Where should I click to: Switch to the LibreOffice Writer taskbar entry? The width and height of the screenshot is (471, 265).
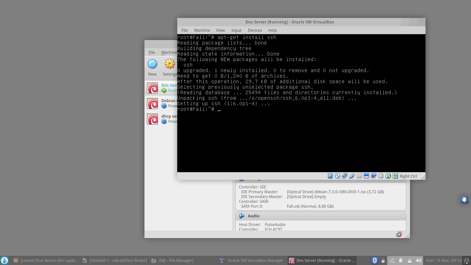tap(117, 260)
